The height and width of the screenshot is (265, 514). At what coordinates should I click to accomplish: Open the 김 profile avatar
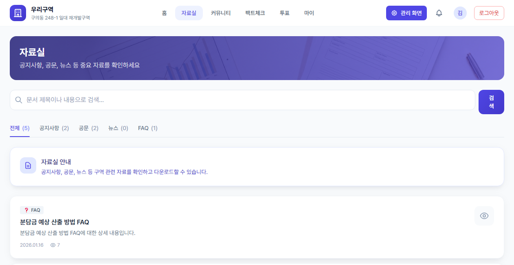(460, 13)
